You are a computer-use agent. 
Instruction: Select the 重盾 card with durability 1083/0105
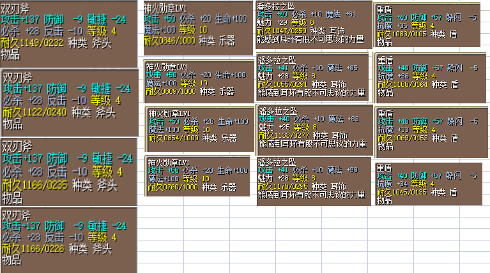(x=426, y=24)
